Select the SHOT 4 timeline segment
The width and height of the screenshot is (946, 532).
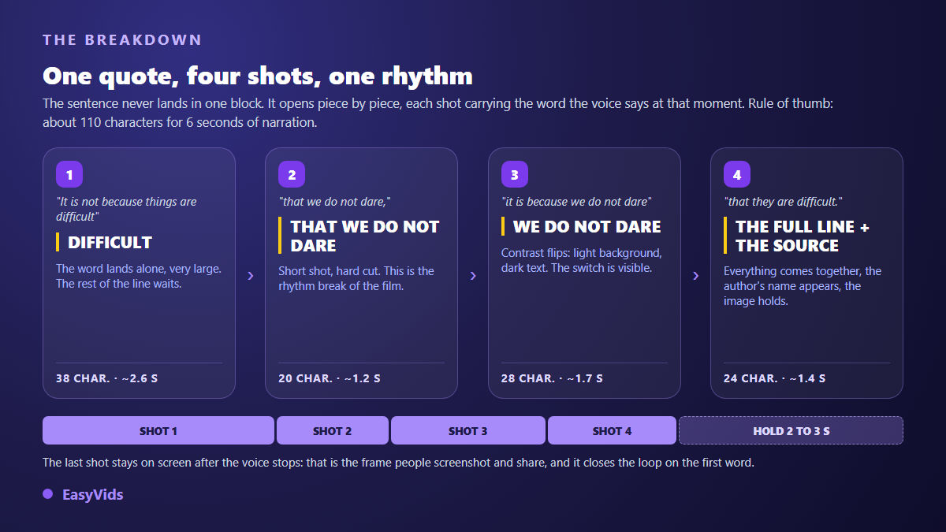click(612, 430)
